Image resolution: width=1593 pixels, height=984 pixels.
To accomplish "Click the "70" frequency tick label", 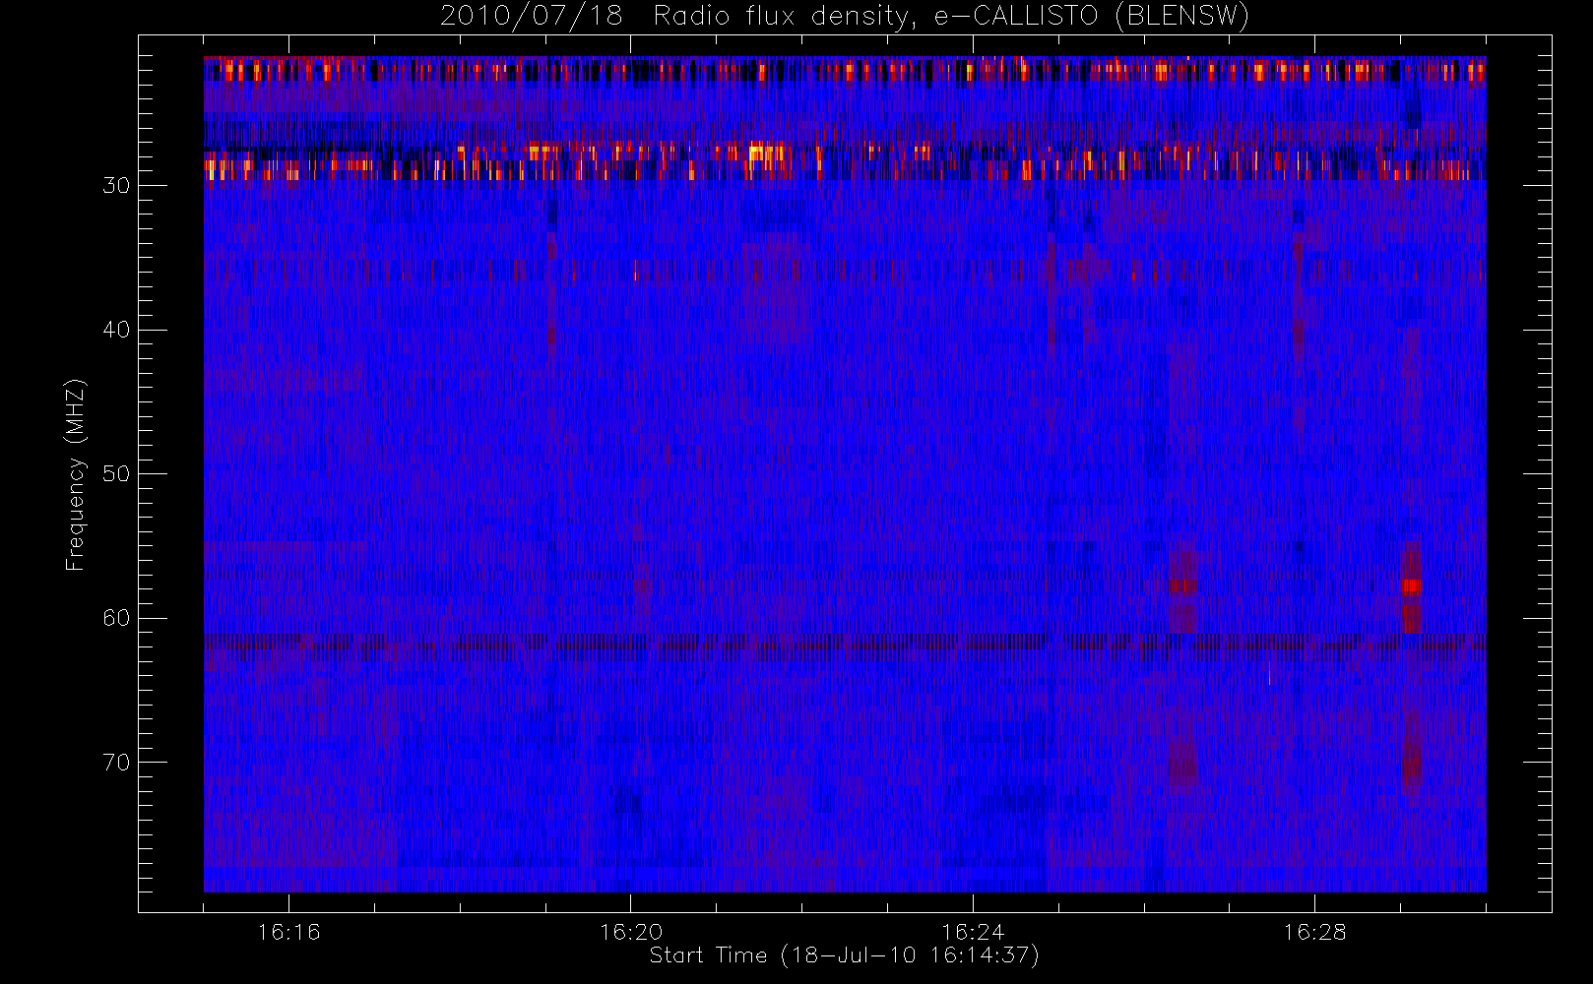I will (x=116, y=763).
